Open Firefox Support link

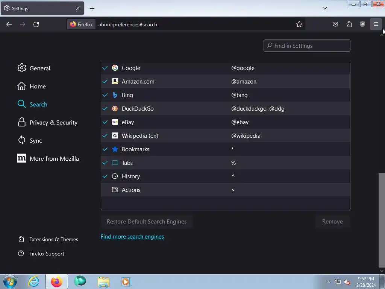(41, 254)
